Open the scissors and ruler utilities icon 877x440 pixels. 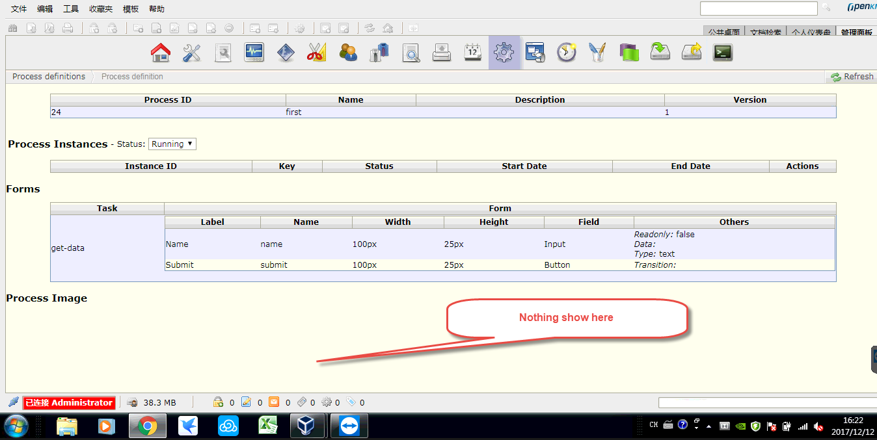316,53
